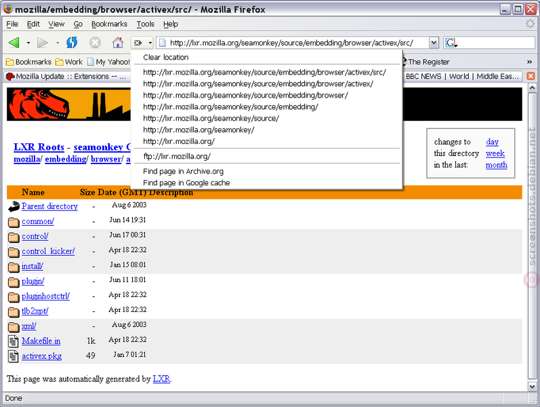This screenshot has width=540, height=407.
Task: Click the folder icon beside install/
Action: click(x=14, y=267)
